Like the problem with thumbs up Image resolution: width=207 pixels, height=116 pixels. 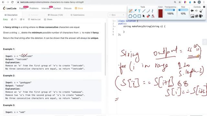tap(12, 19)
